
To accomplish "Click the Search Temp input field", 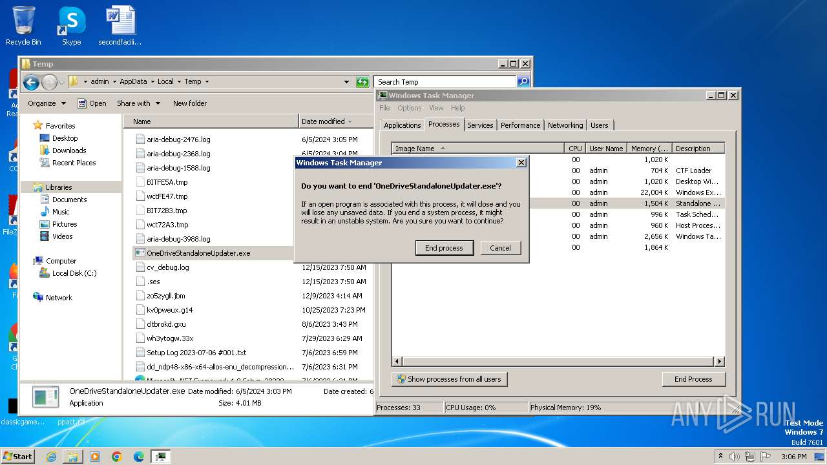I will (x=445, y=82).
